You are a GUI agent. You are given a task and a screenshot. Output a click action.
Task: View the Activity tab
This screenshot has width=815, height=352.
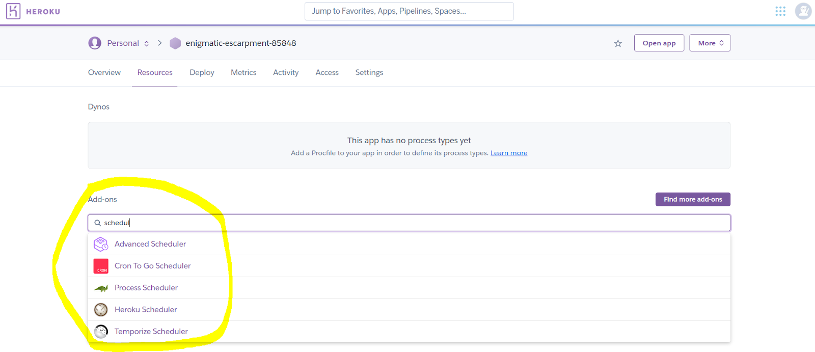pyautogui.click(x=286, y=72)
